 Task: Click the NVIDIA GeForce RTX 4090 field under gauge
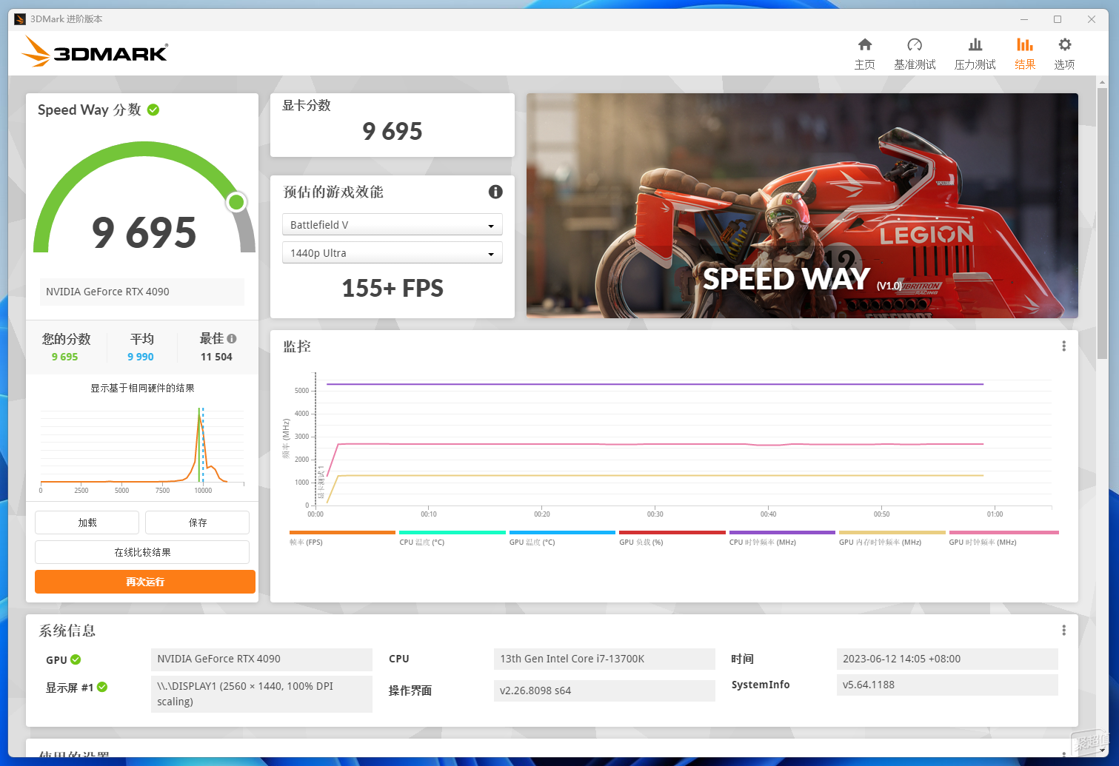click(142, 292)
